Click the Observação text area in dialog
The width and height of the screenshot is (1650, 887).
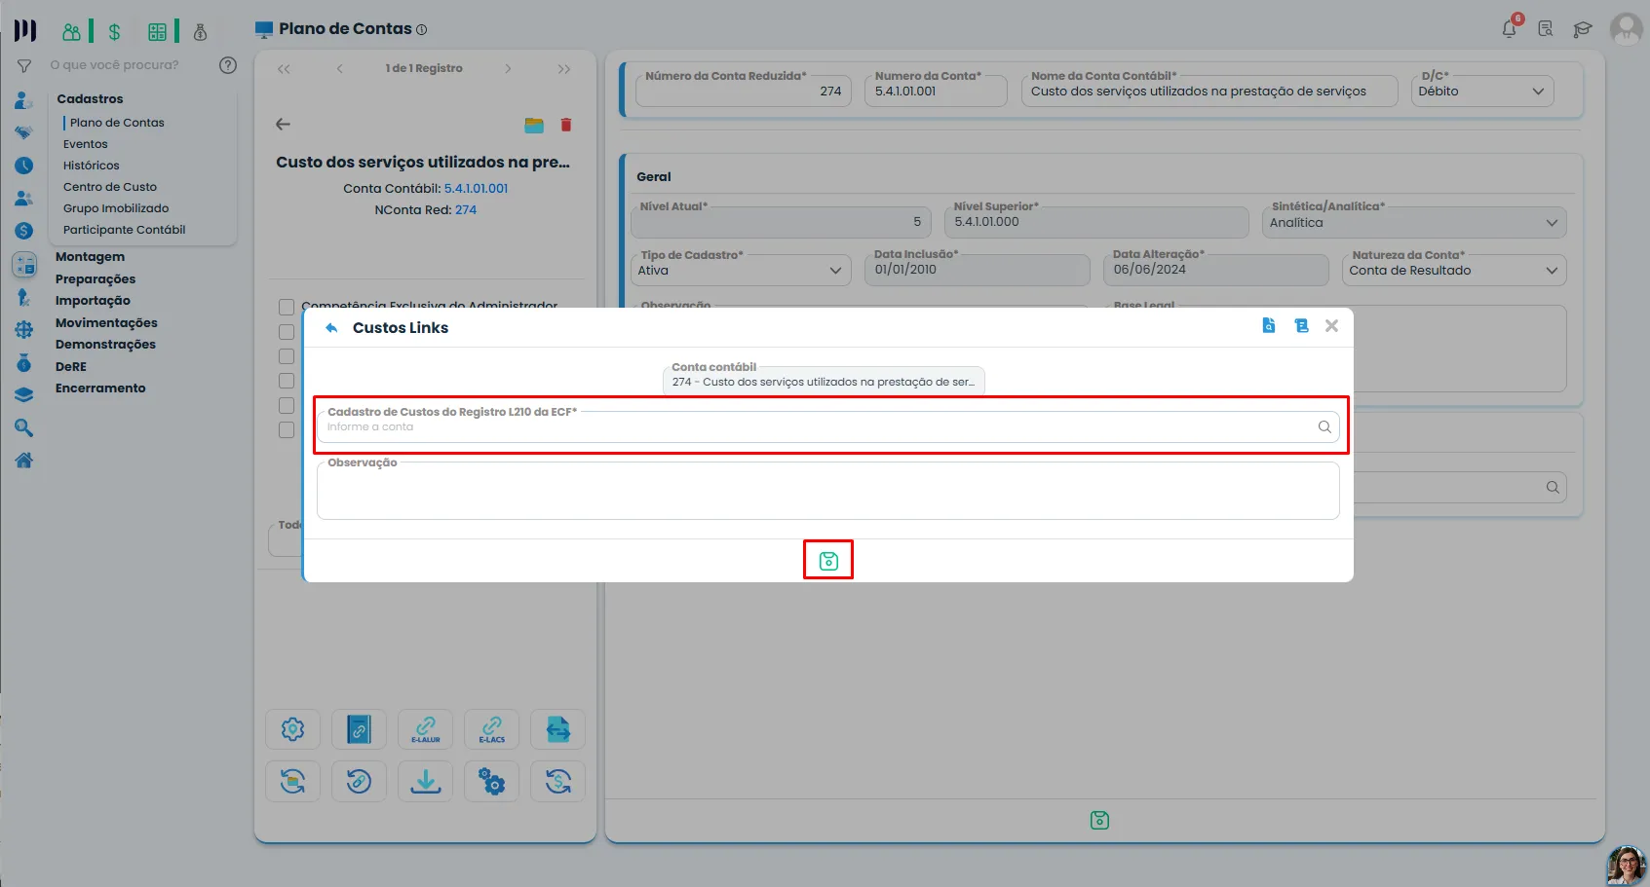point(828,491)
